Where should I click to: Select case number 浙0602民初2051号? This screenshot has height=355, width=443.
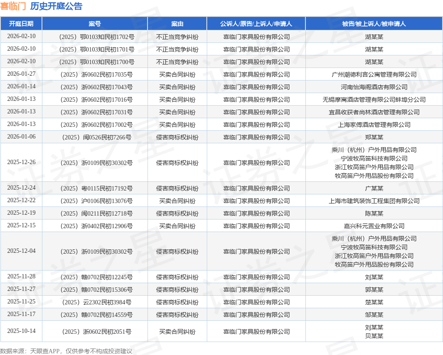tap(96, 332)
